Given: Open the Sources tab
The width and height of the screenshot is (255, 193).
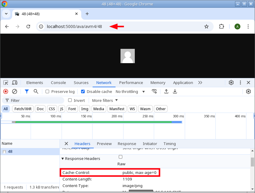Looking at the screenshot, I should pyautogui.click(x=81, y=83).
